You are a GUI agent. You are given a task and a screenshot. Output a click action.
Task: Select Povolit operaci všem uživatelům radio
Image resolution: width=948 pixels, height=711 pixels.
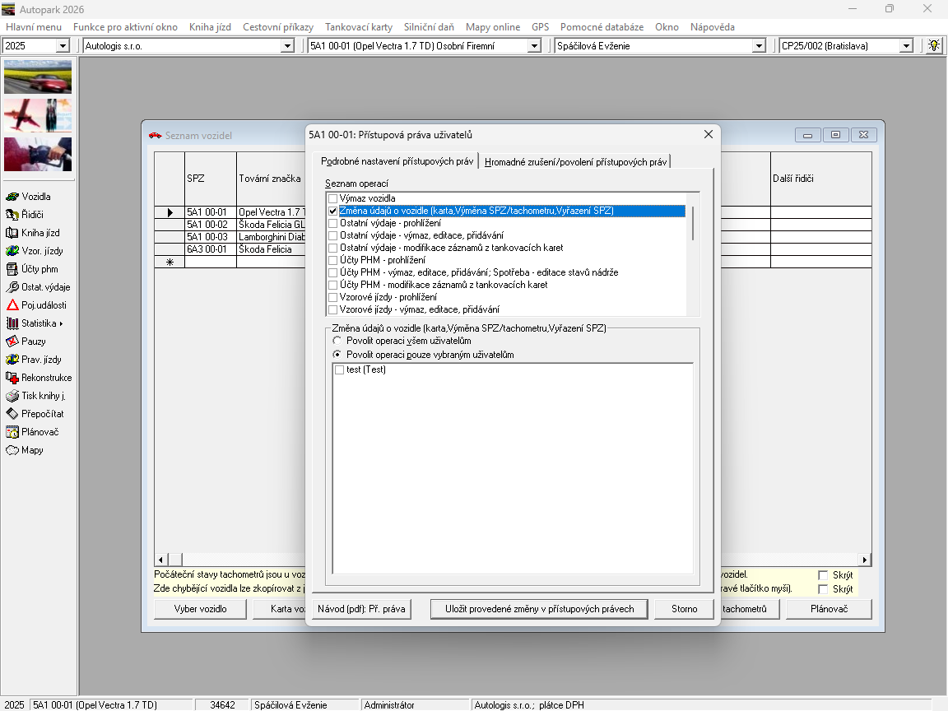click(337, 340)
